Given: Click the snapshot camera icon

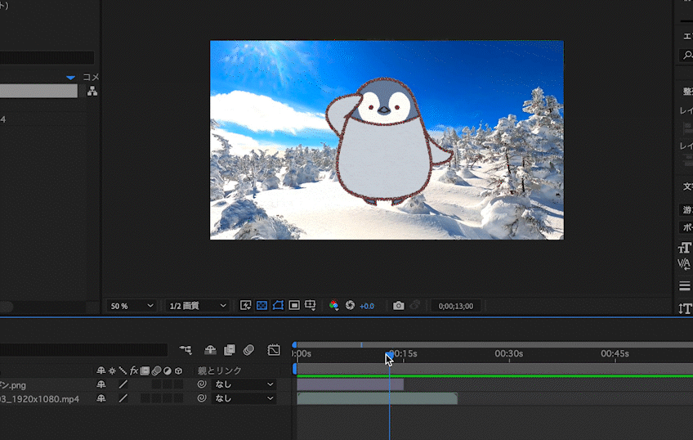Looking at the screenshot, I should 398,306.
